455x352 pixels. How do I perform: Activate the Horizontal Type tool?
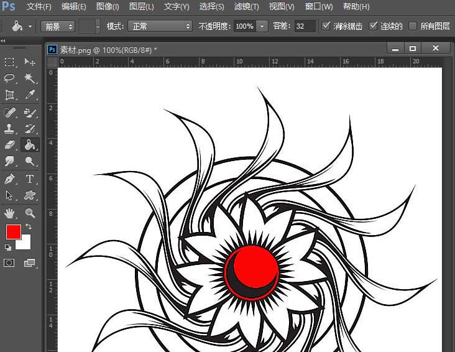pyautogui.click(x=29, y=179)
